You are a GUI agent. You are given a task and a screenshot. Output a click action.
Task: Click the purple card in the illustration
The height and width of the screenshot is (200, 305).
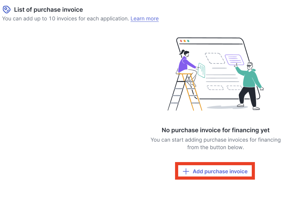pyautogui.click(x=235, y=60)
